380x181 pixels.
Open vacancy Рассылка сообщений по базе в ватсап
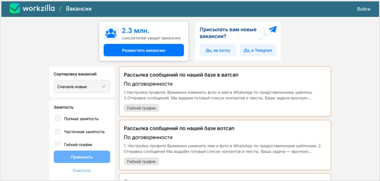coord(181,74)
